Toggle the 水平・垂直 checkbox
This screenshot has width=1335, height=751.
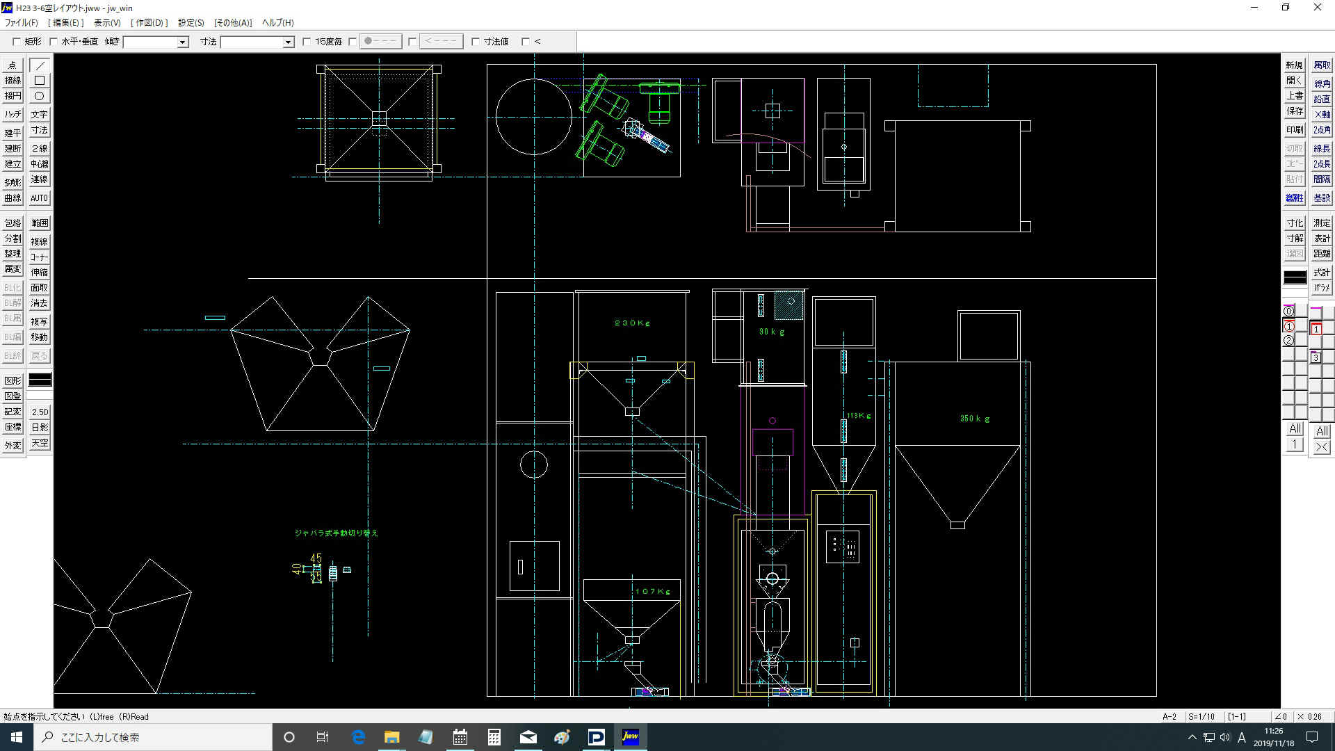point(54,42)
